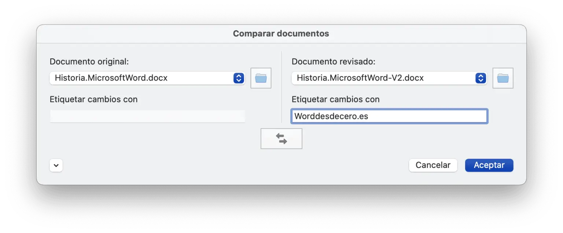Cancel the document comparison
Image resolution: width=563 pixels, height=233 pixels.
click(x=433, y=165)
